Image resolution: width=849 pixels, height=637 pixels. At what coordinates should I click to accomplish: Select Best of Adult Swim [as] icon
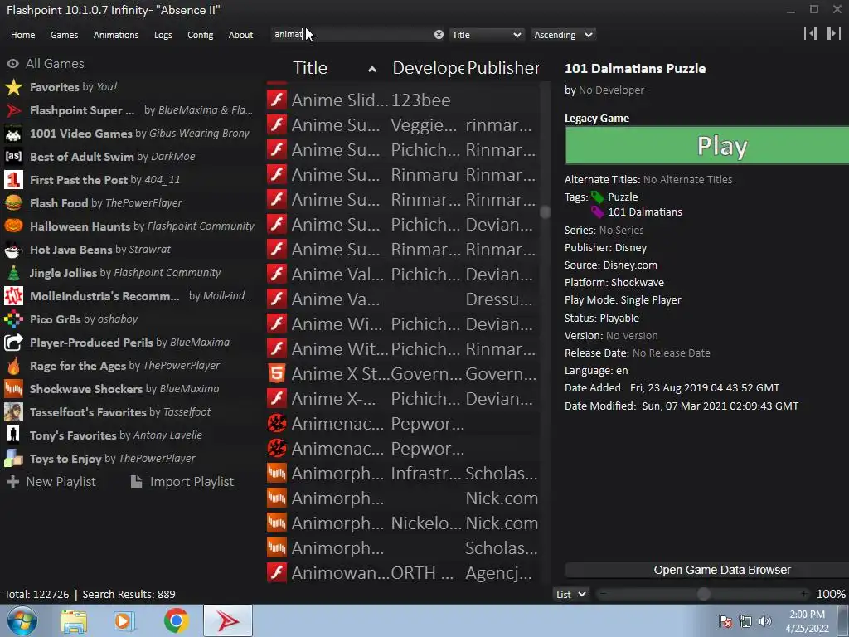(13, 157)
